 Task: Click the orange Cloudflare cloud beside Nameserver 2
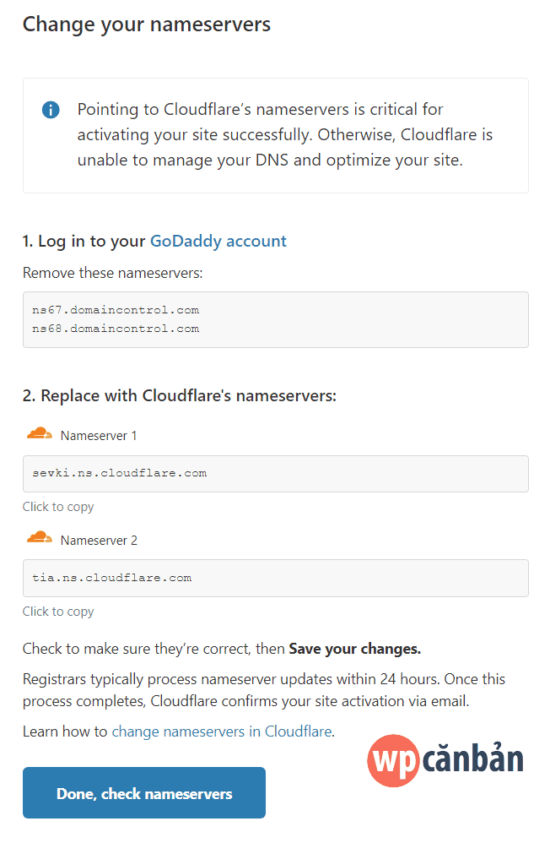tap(40, 537)
